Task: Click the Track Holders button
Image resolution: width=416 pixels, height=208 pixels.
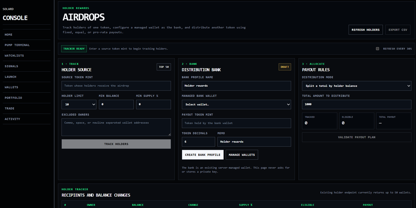Action: (116, 144)
